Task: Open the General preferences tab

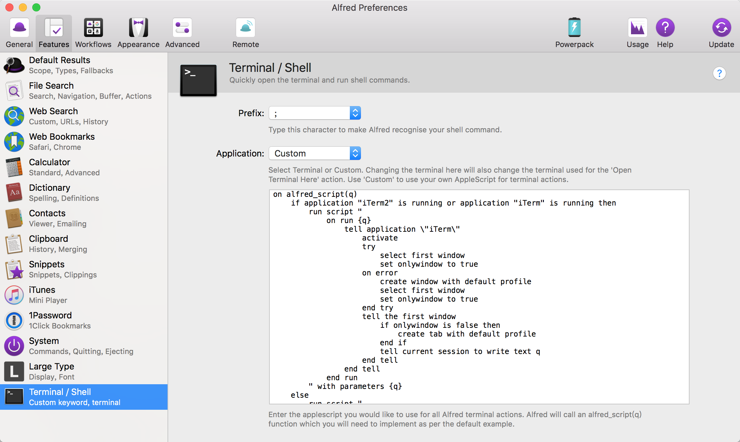Action: tap(19, 33)
